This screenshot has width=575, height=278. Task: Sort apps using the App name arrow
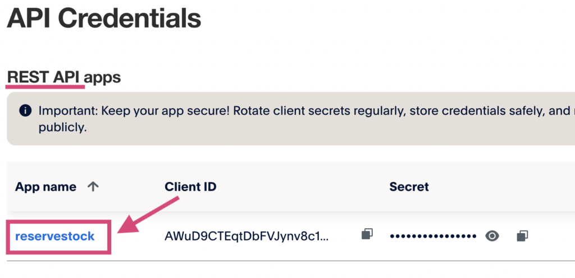[x=93, y=187]
